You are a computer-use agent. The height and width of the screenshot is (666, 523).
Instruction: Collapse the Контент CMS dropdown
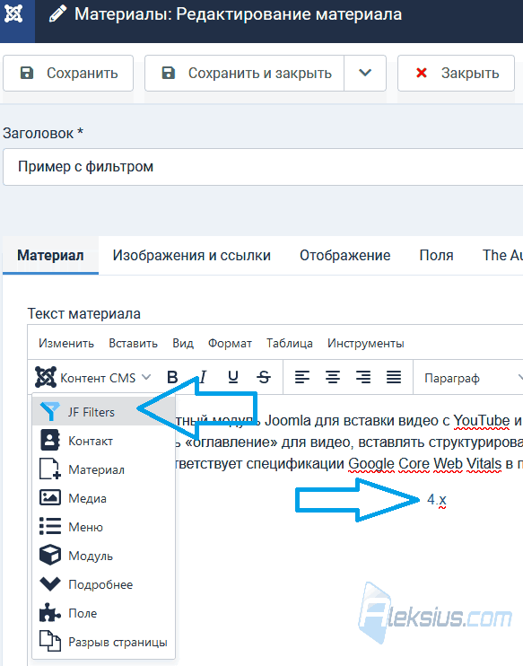tap(93, 377)
